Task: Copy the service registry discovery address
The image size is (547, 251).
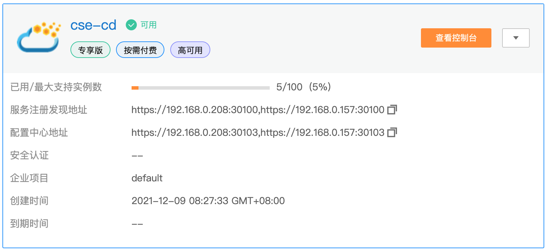Action: [x=392, y=110]
